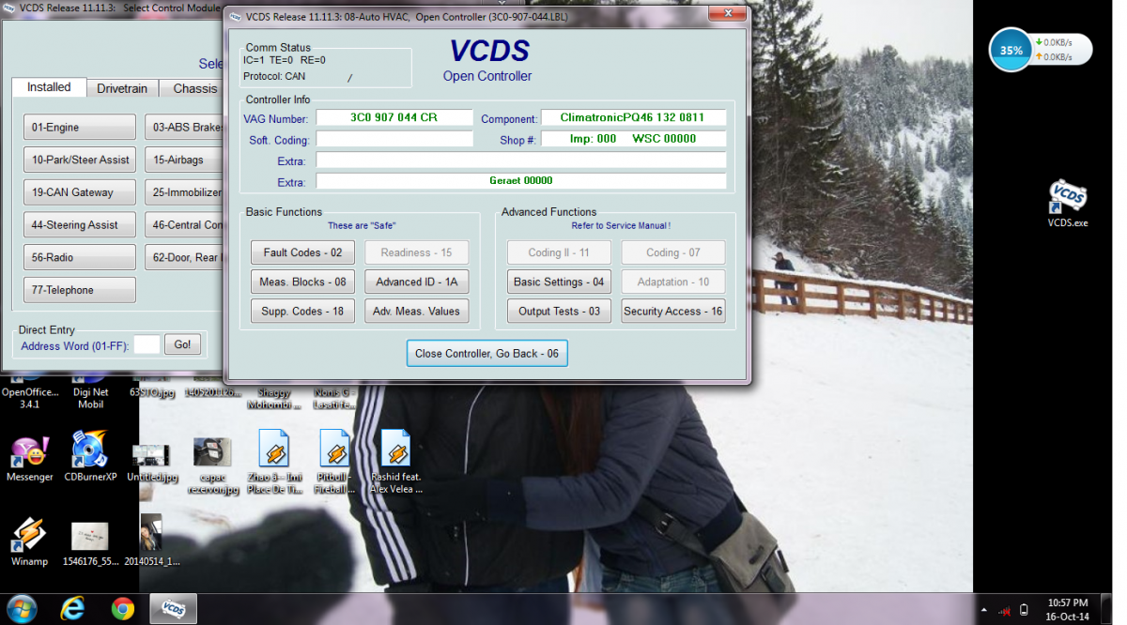Select the Rashid feat. Alex Velea file
Viewport: 1127px width, 625px height.
(x=395, y=461)
